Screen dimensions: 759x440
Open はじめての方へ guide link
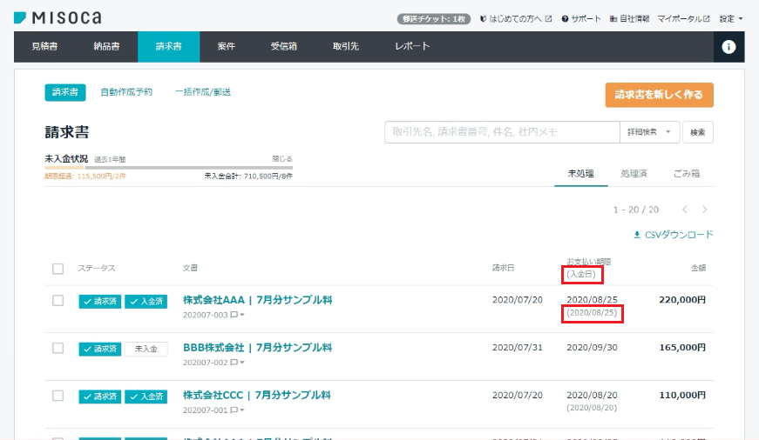[x=516, y=19]
